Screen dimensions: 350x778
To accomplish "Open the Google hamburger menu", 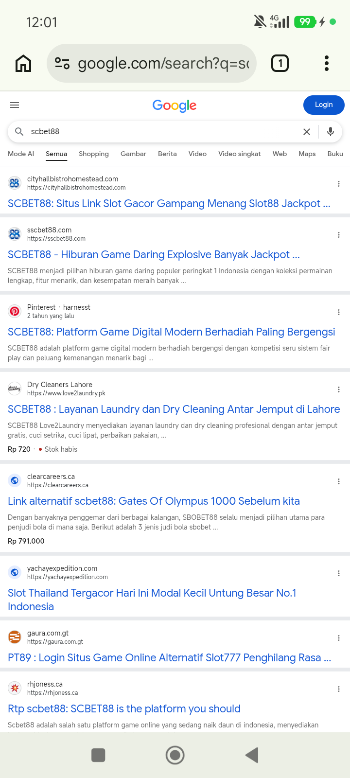I will [x=15, y=105].
